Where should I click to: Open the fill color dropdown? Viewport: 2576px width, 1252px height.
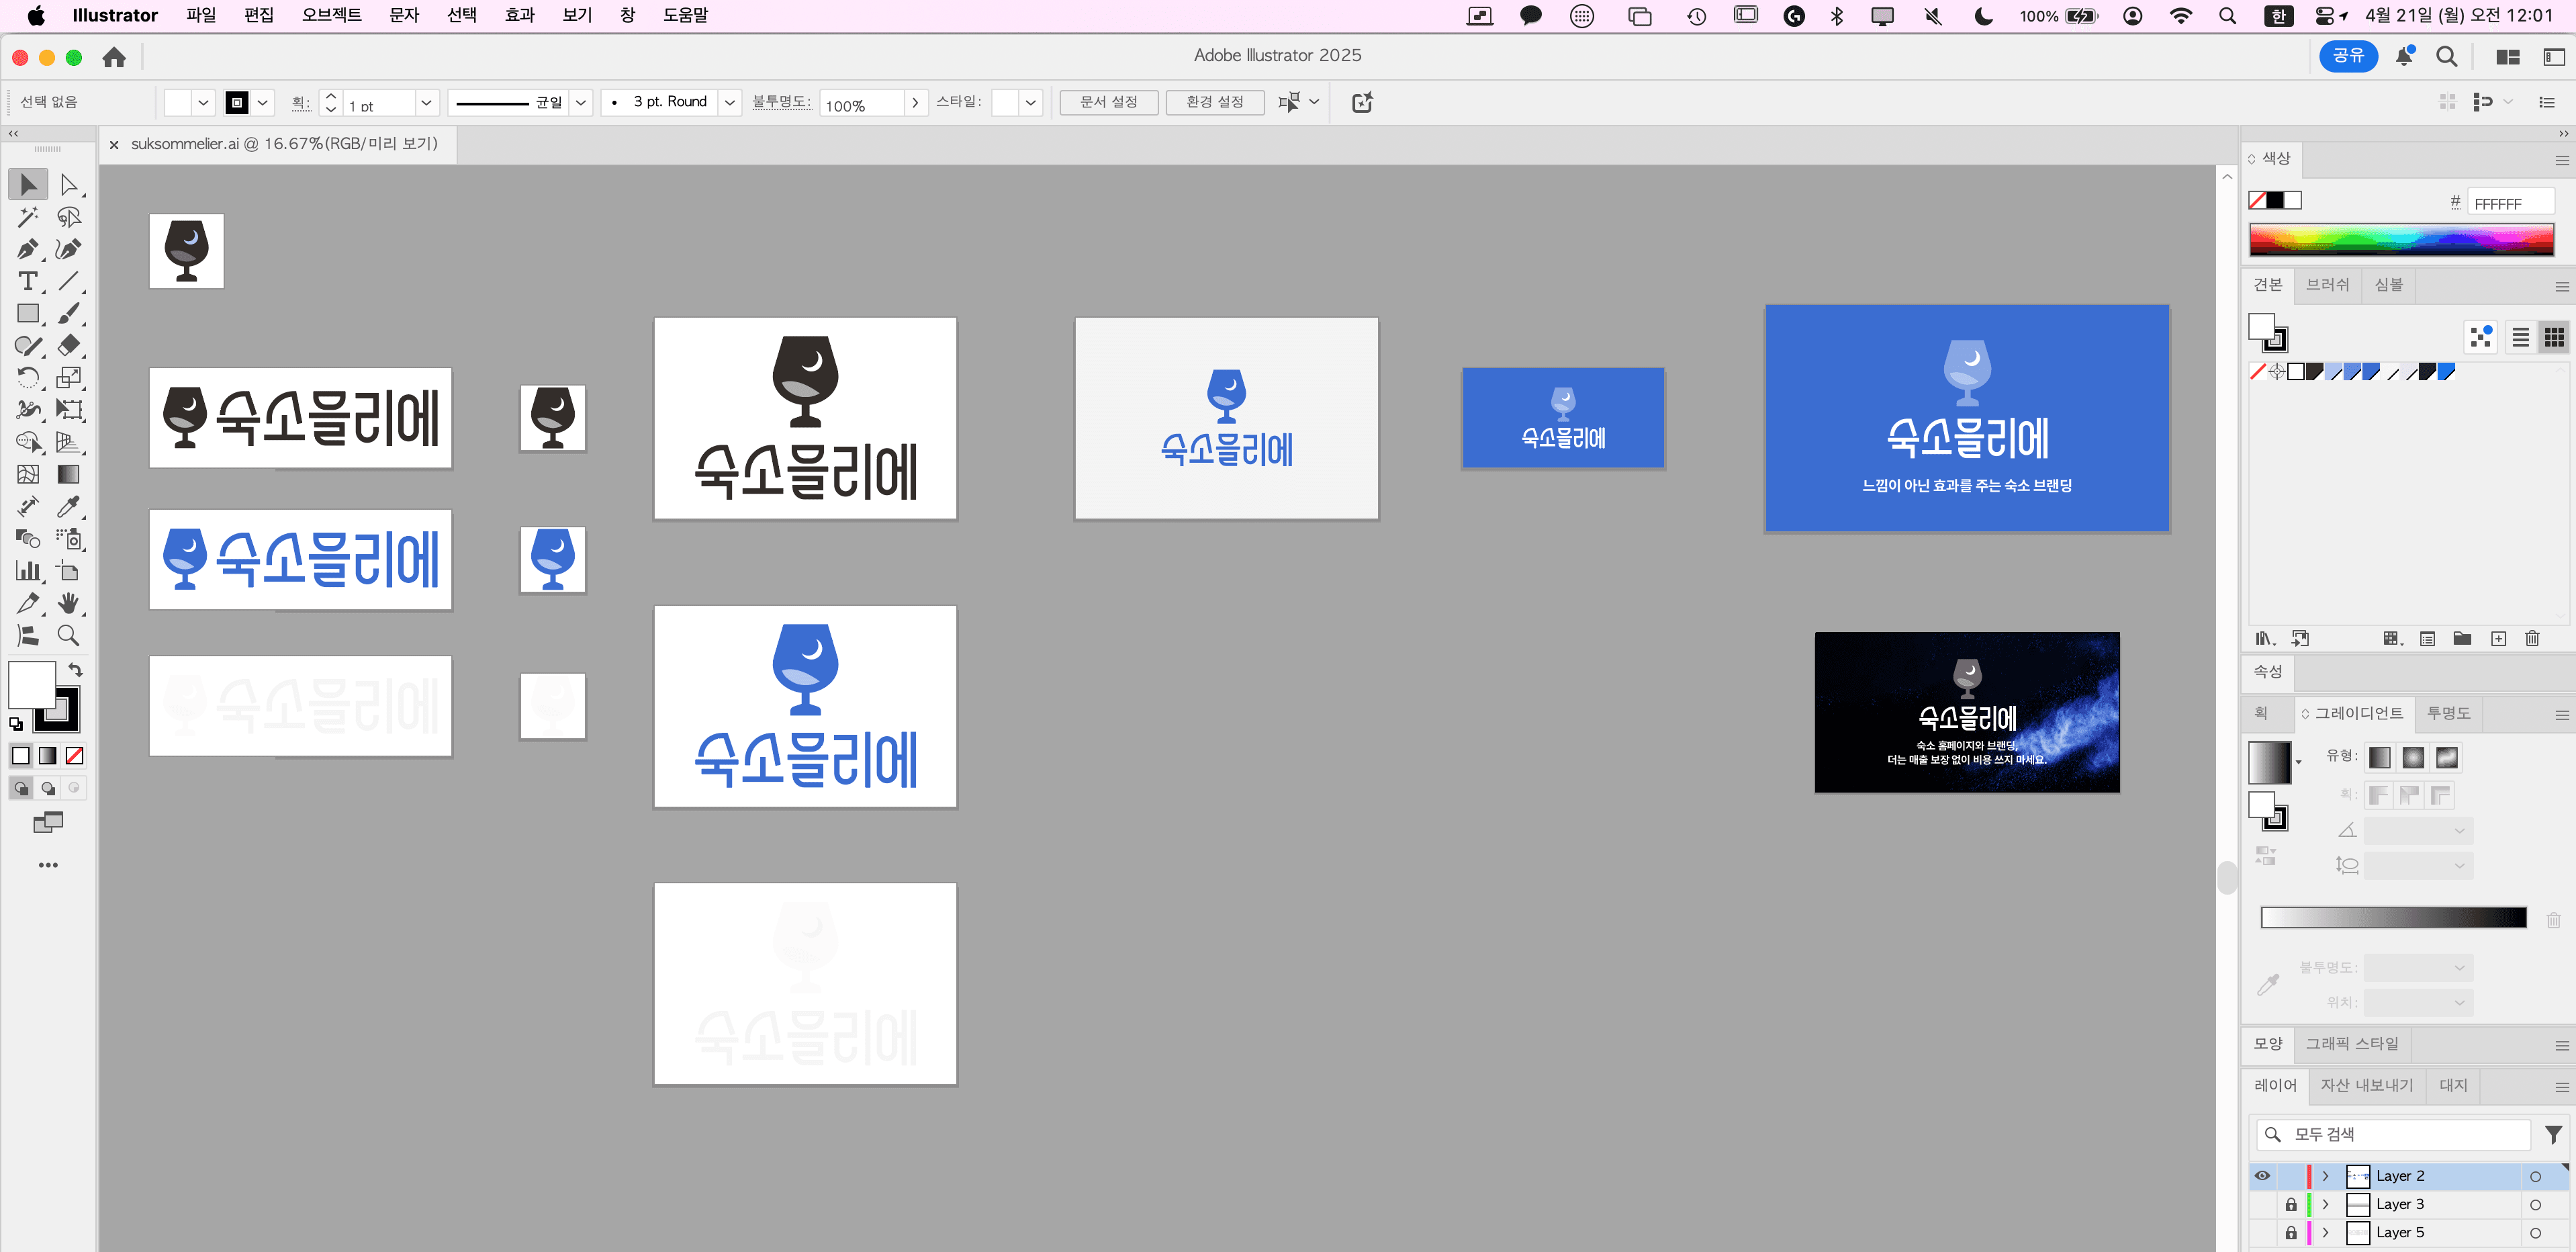(203, 102)
